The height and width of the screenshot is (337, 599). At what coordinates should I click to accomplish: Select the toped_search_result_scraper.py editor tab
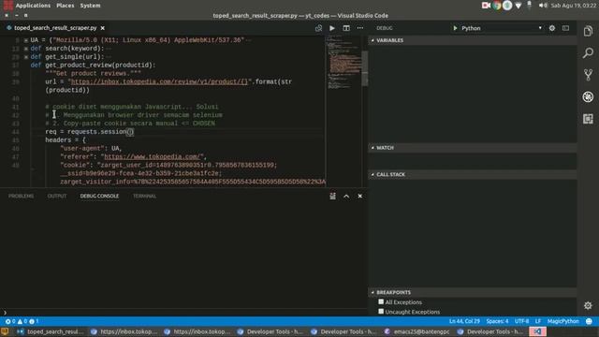(55, 28)
